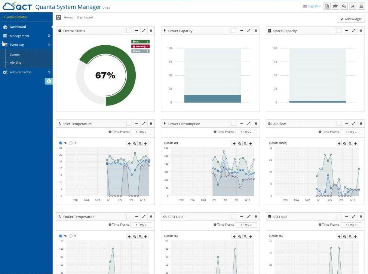The image size is (368, 274).
Task: Open the Outlet Temperature Time Frame dropdown
Action: [141, 225]
